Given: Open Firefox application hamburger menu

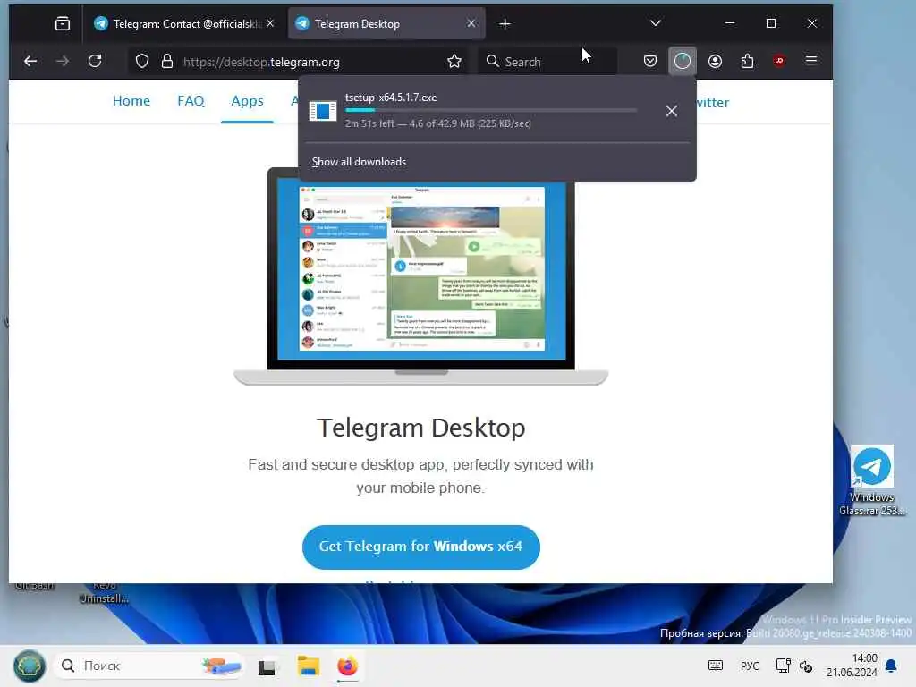Looking at the screenshot, I should [x=810, y=61].
